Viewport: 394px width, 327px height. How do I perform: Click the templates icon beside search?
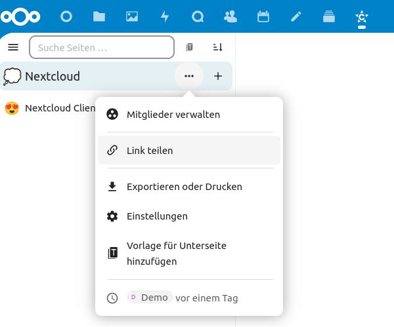click(x=190, y=47)
